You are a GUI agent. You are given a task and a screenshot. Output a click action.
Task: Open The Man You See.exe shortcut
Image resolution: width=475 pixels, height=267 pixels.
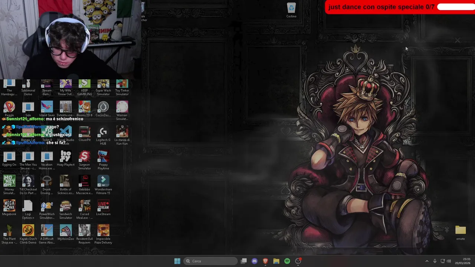(x=28, y=161)
